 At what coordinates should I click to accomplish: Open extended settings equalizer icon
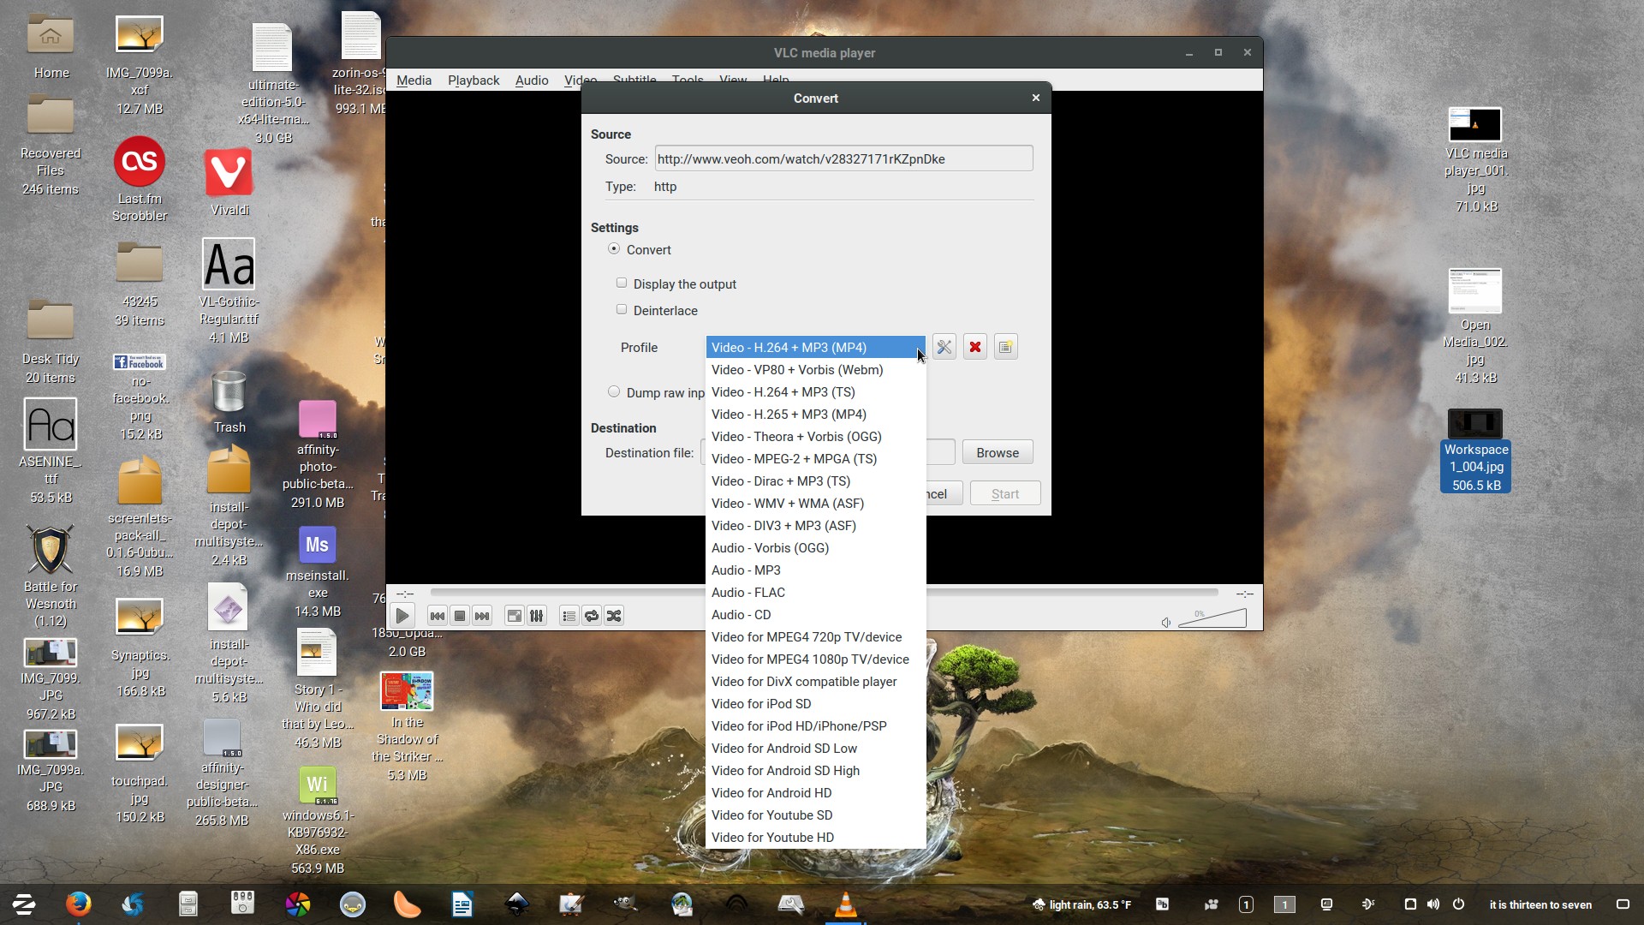point(537,616)
